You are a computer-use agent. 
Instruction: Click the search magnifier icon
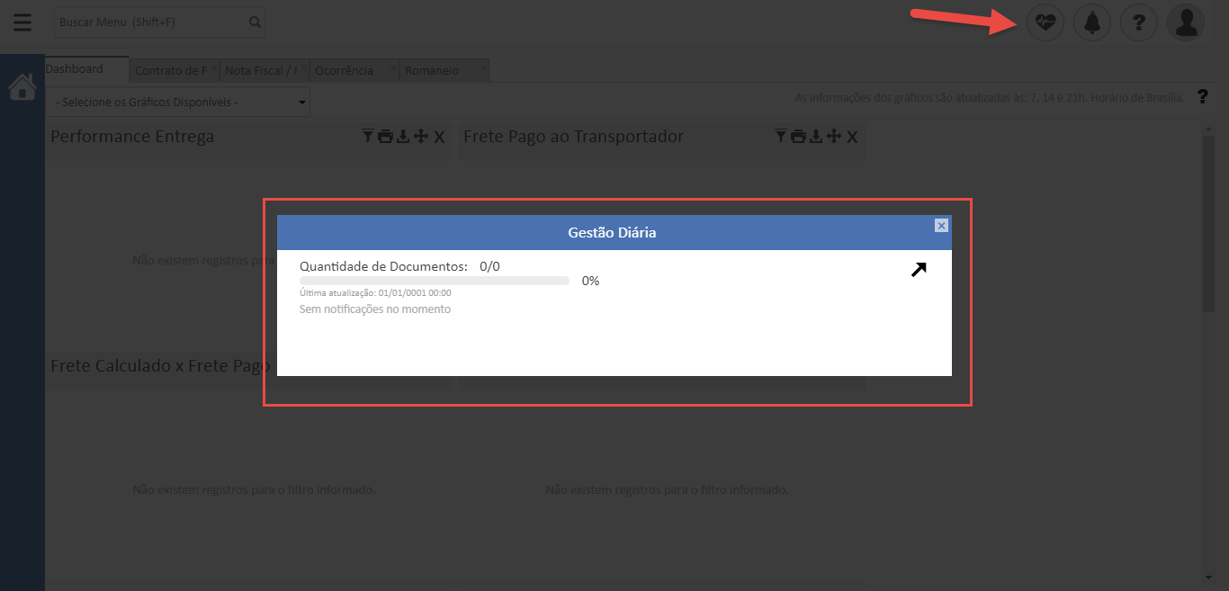pos(255,22)
